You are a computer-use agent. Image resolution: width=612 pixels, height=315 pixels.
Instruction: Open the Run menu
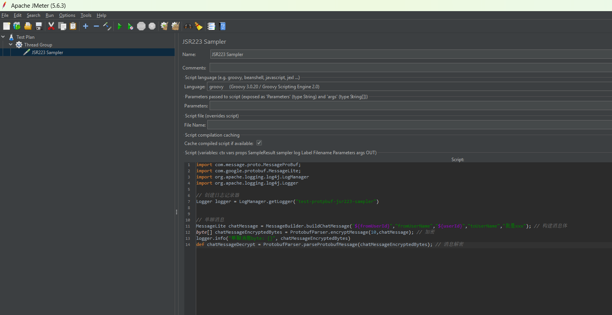(50, 15)
